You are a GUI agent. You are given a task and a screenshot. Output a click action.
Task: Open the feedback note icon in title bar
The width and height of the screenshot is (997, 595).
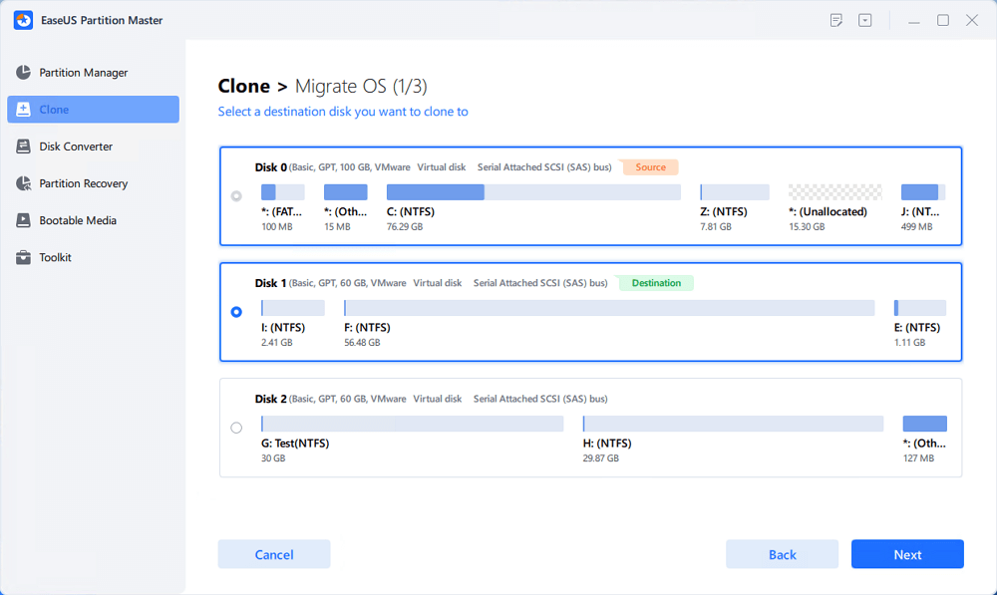(836, 20)
